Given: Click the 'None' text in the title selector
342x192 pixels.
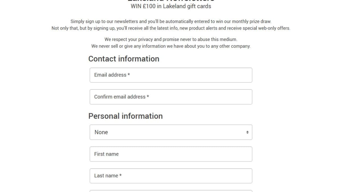Looking at the screenshot, I should tap(101, 132).
